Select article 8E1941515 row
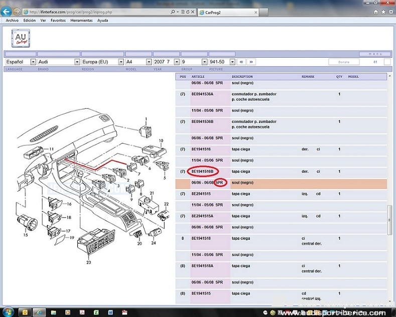The image size is (396, 317). (281, 296)
